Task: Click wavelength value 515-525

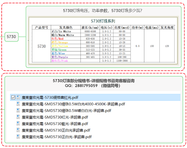Action: (90, 50)
